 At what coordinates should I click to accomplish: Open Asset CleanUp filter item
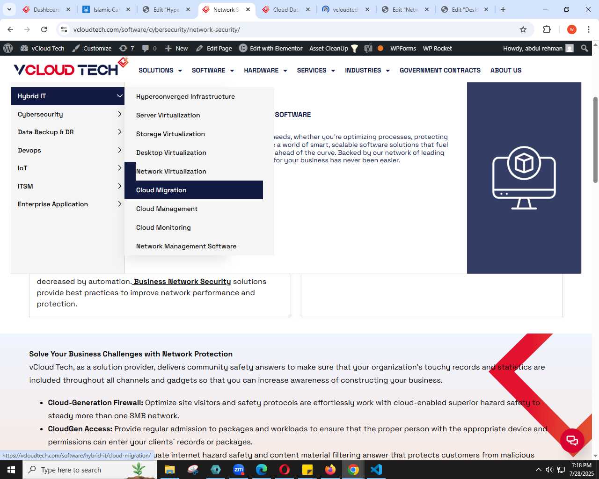click(x=334, y=48)
